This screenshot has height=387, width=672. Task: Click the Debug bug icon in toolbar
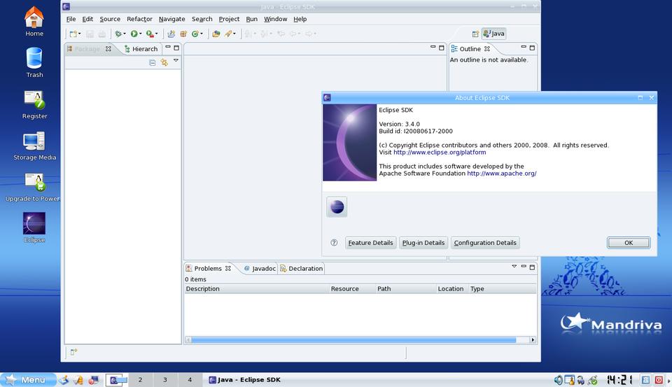coord(119,34)
